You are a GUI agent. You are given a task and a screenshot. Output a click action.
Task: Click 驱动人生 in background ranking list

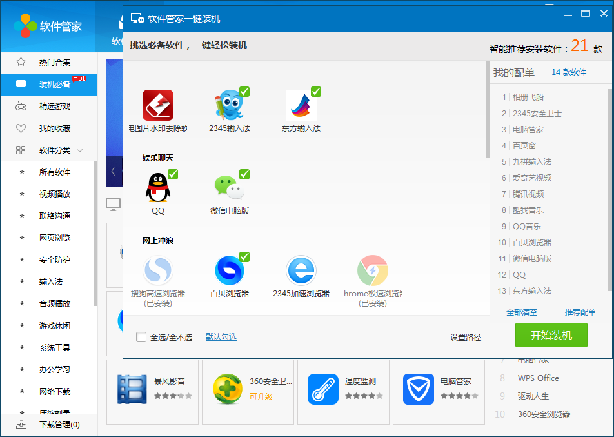pos(533,396)
